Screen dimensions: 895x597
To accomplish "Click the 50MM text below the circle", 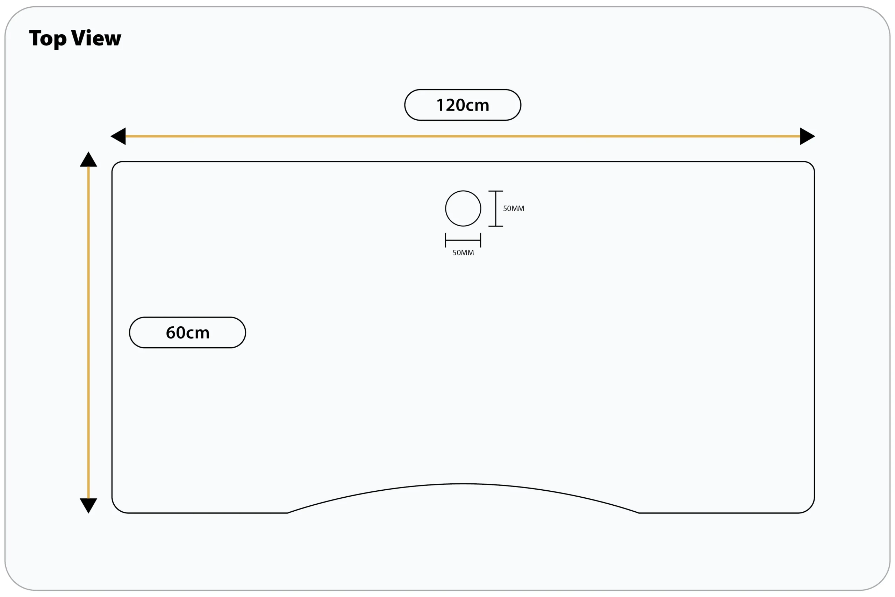I will [x=463, y=253].
